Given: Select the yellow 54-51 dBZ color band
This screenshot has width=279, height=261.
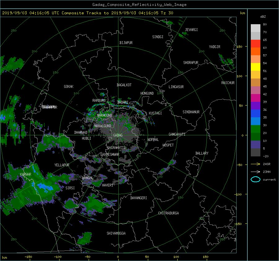Looking at the screenshot, I should (255, 67).
